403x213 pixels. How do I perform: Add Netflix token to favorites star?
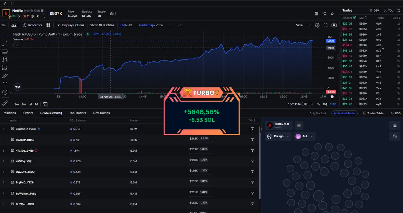pos(332,14)
